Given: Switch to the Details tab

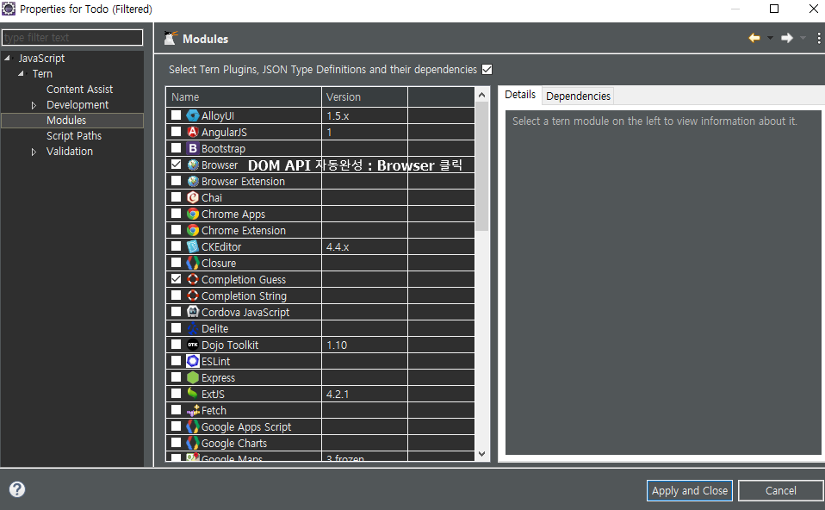Looking at the screenshot, I should pos(520,95).
